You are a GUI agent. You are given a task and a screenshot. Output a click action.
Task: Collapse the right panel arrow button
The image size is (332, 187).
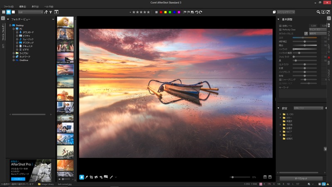click(x=329, y=18)
